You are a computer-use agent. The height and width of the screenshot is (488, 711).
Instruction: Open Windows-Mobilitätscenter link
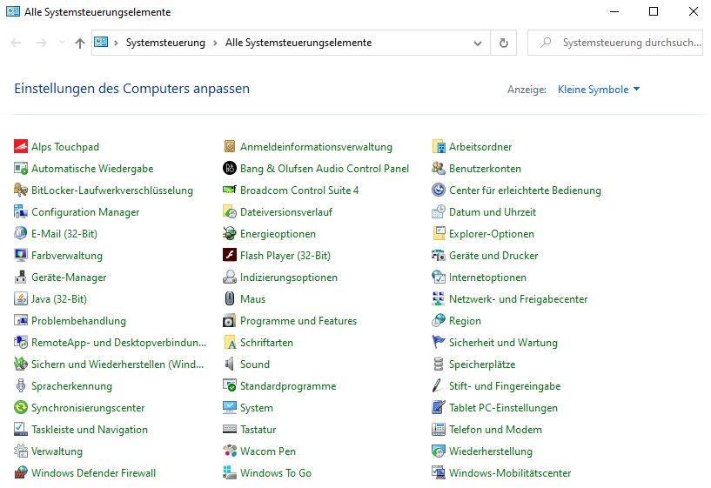[510, 473]
